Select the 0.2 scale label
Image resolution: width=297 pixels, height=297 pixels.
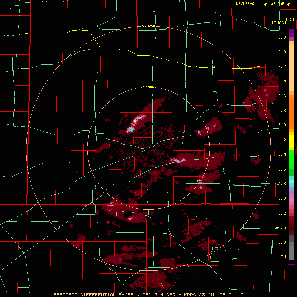(282, 213)
